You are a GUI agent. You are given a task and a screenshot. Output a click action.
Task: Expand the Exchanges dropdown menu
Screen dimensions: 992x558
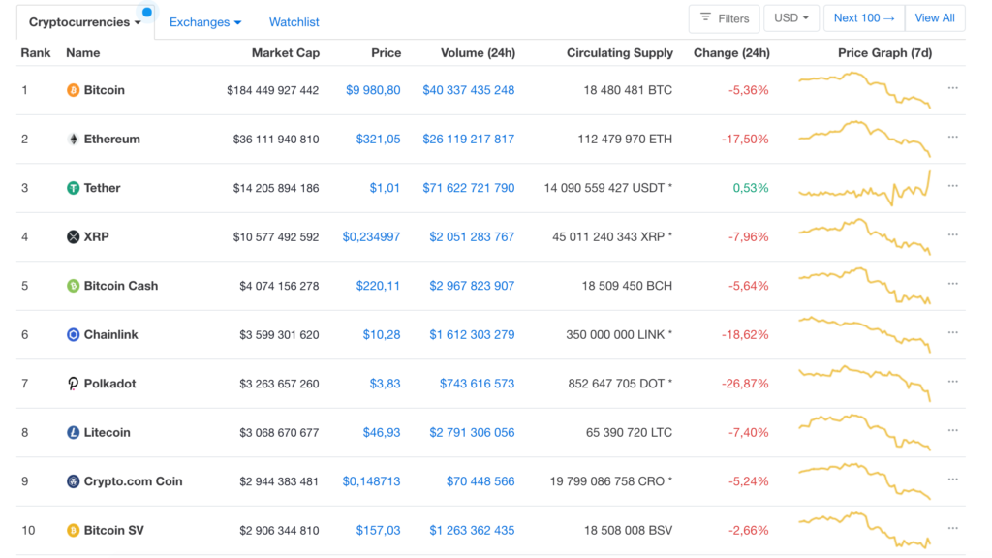tap(205, 22)
